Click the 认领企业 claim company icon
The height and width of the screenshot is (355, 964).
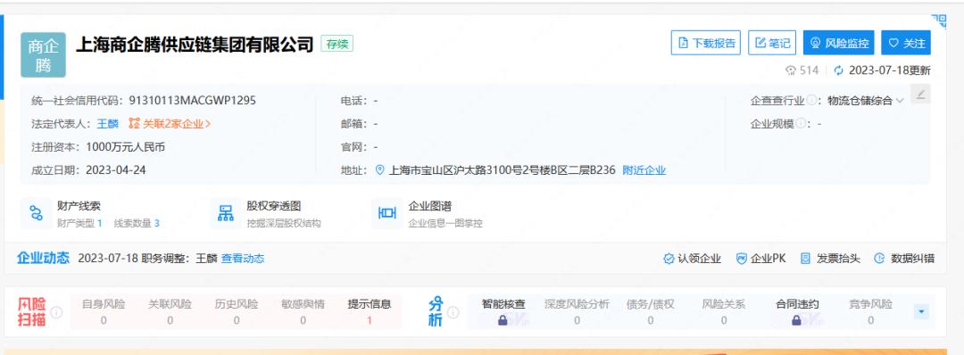click(669, 259)
